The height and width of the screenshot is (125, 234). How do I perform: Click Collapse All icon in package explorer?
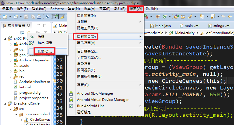click(x=22, y=33)
